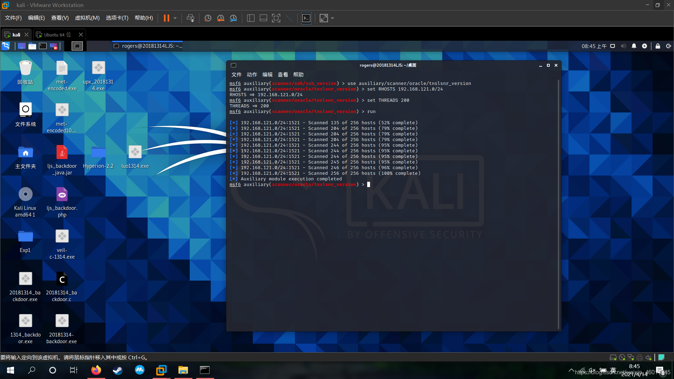Click the terminal window scrollbar

[x=558, y=205]
